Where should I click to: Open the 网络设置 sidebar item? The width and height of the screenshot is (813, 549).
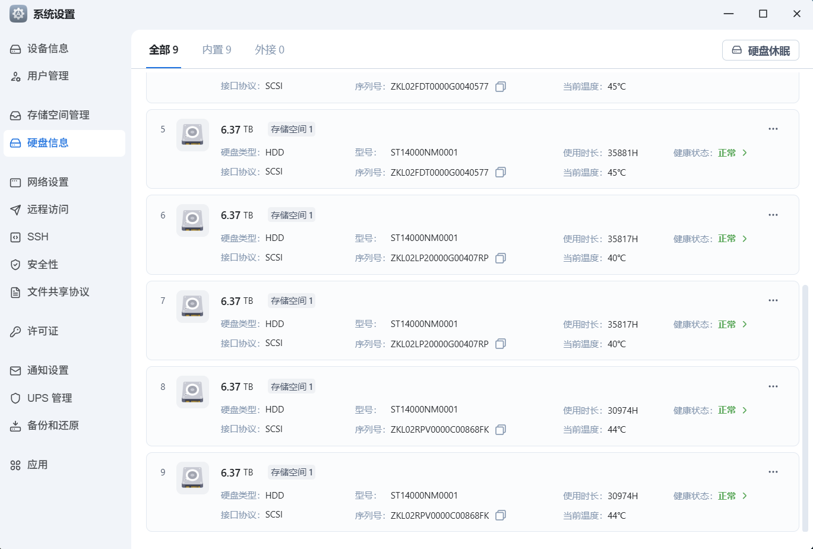(x=48, y=182)
